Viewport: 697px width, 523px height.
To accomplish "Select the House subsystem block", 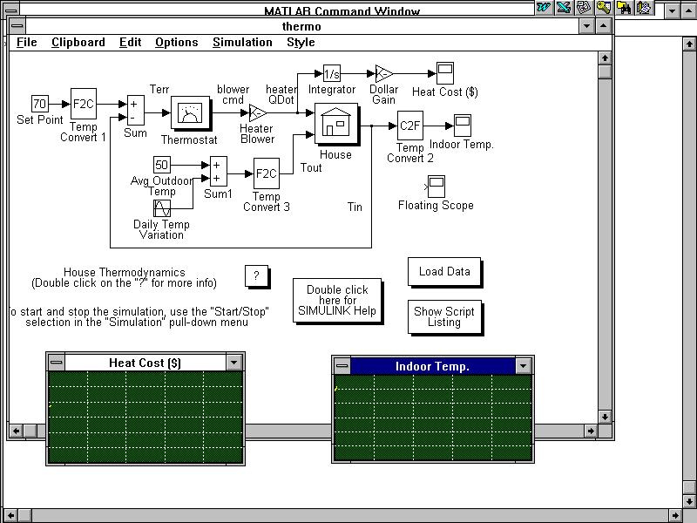I will [336, 124].
